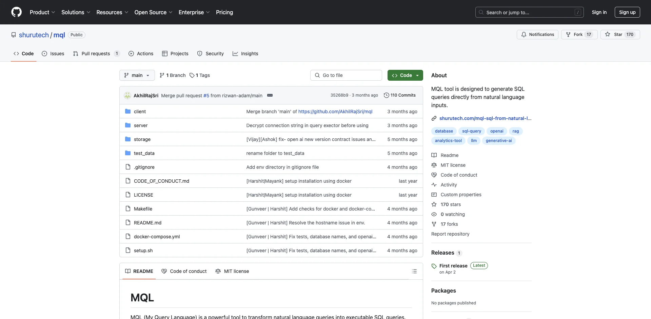The image size is (651, 319).
Task: Click the analytics-tool topic tag
Action: click(x=448, y=141)
